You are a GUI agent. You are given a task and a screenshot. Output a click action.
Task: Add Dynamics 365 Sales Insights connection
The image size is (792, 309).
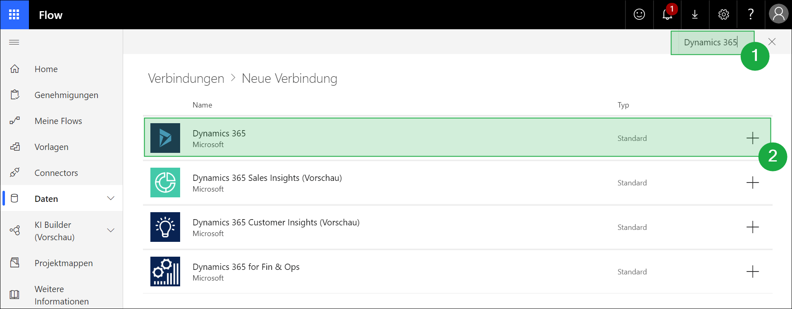coord(752,183)
